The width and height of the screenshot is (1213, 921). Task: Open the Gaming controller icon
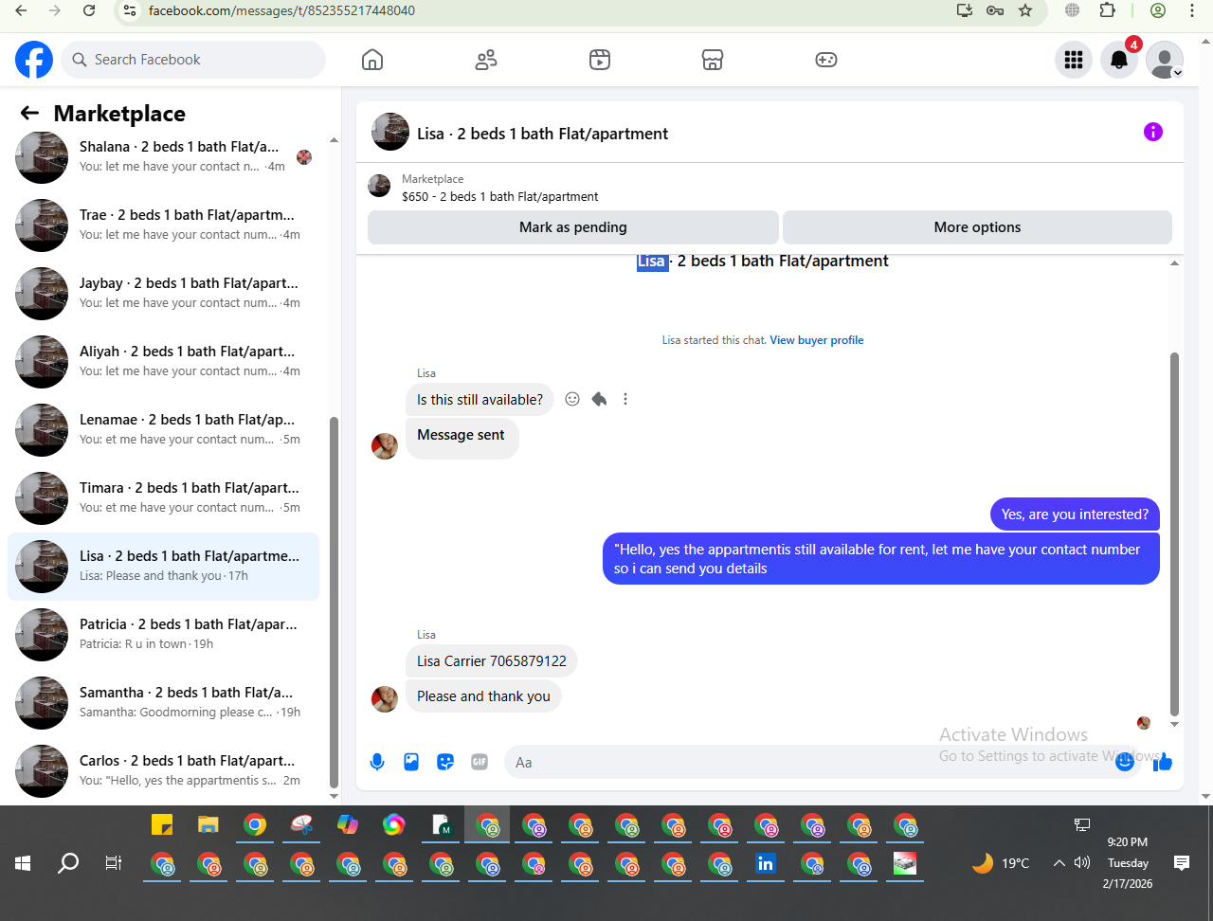826,60
